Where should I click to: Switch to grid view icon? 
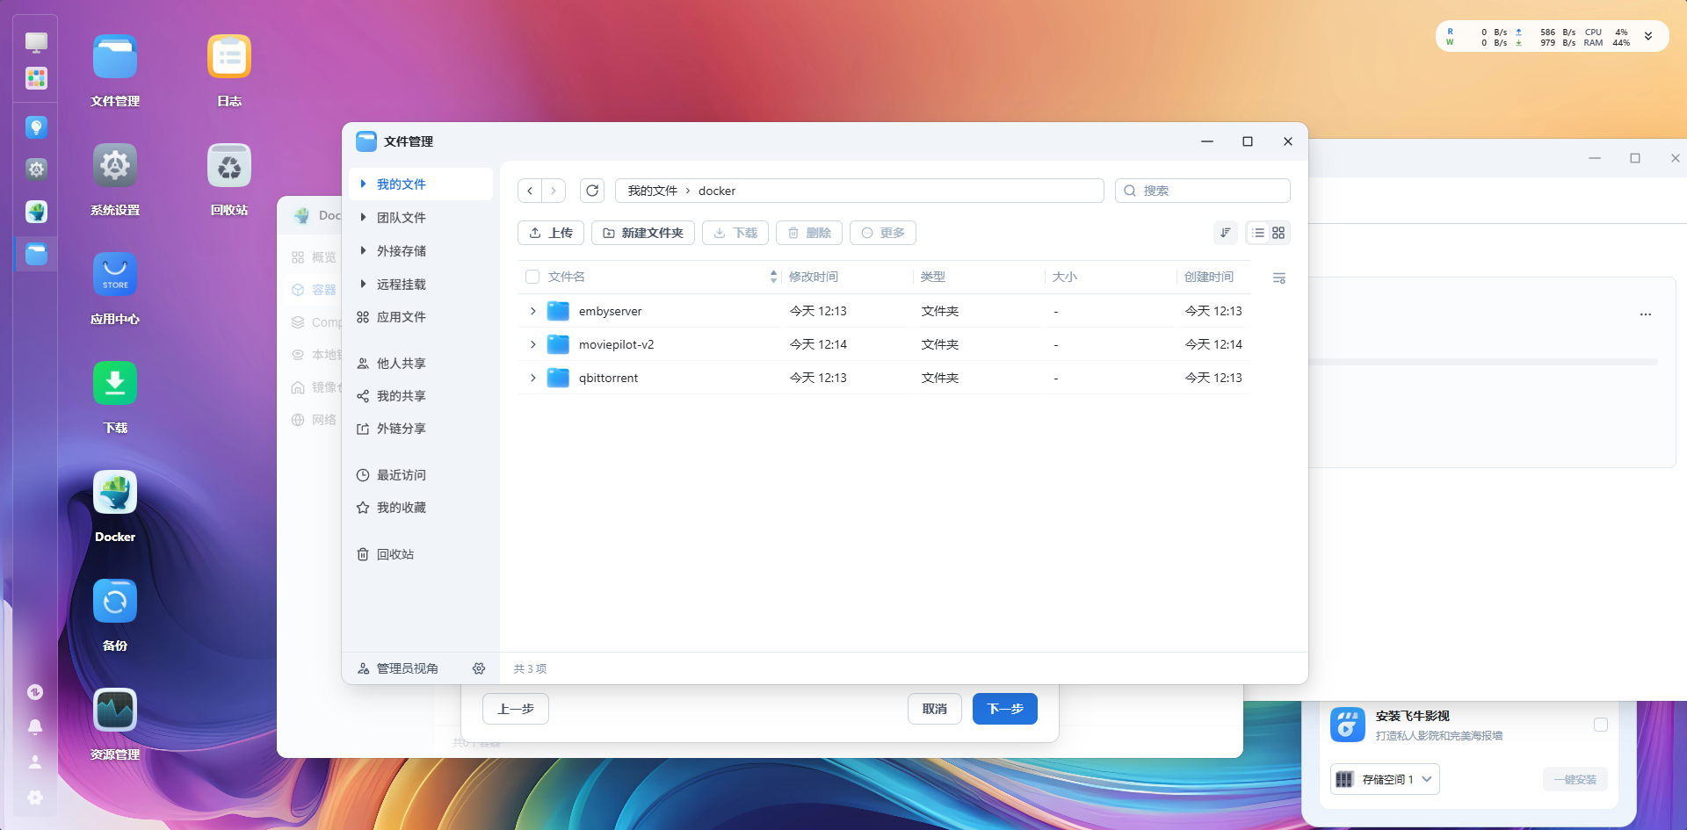[1278, 233]
